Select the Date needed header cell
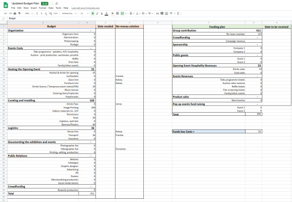The image size is (292, 202). [105, 27]
